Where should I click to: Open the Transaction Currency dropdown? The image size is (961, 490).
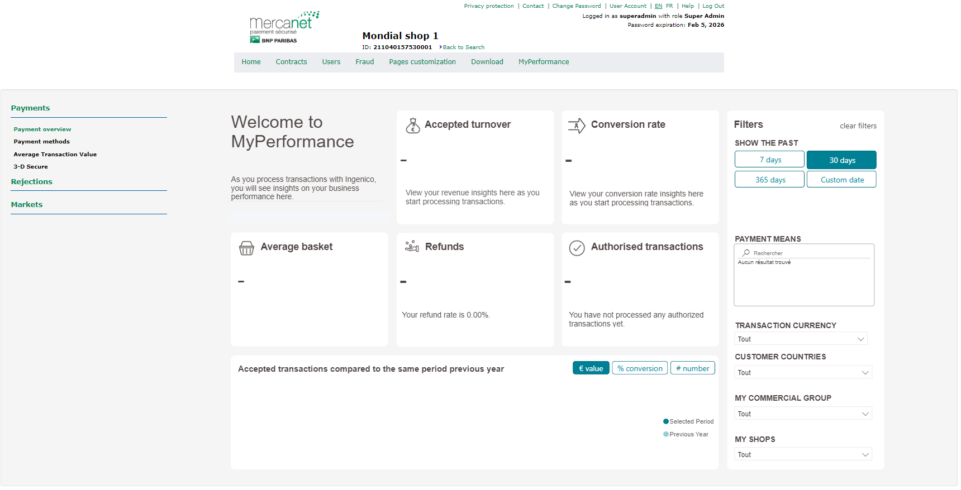[801, 339]
